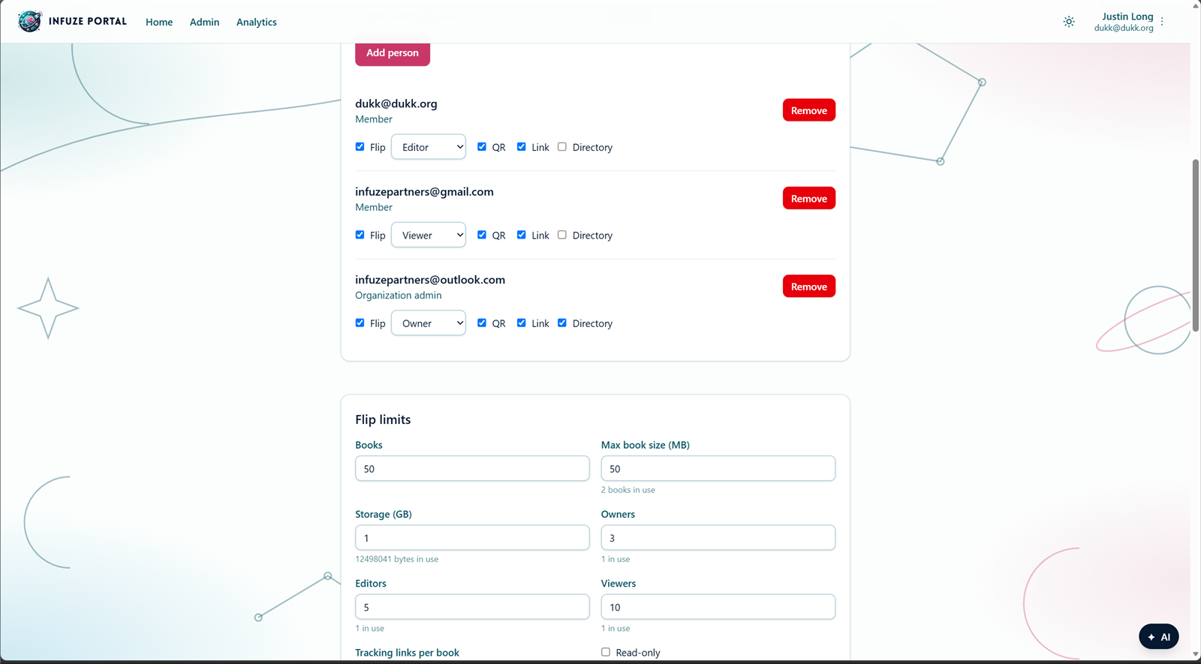Enable Directory for infuzepartners@gmail.com
1201x664 pixels.
pyautogui.click(x=562, y=235)
